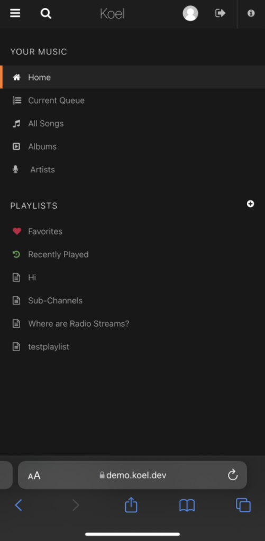Viewport: 265px width, 541px height.
Task: Toggle the hamburger sidebar menu icon
Action: (15, 13)
